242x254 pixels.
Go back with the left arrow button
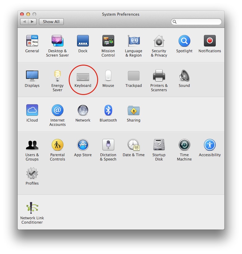pos(24,22)
